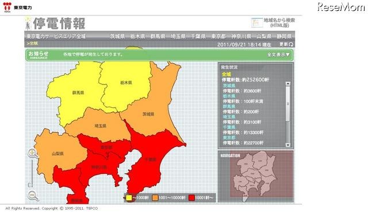The width and height of the screenshot is (368, 213).
Task: Select 群馬県 in the top prefecture menu
Action: [x=158, y=36]
